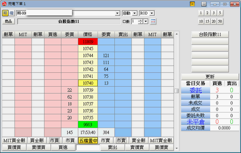
Task: Click the app logo in title bar
Action: point(4,4)
